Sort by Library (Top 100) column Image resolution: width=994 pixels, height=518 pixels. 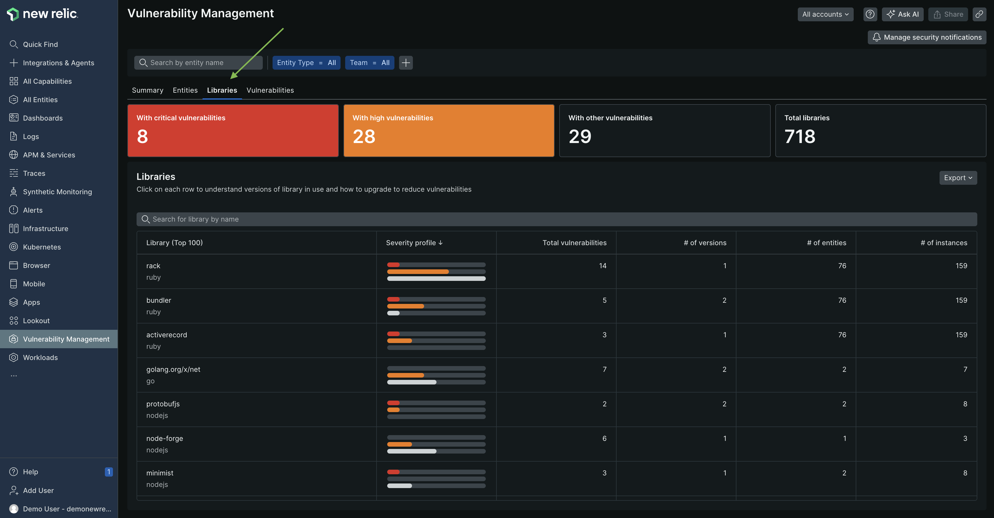point(174,243)
